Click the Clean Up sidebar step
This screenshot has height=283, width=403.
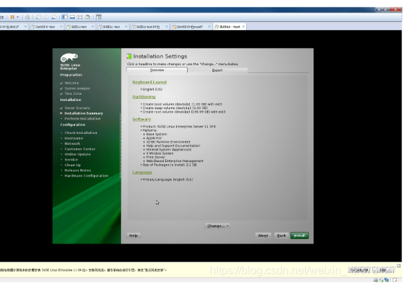(72, 165)
